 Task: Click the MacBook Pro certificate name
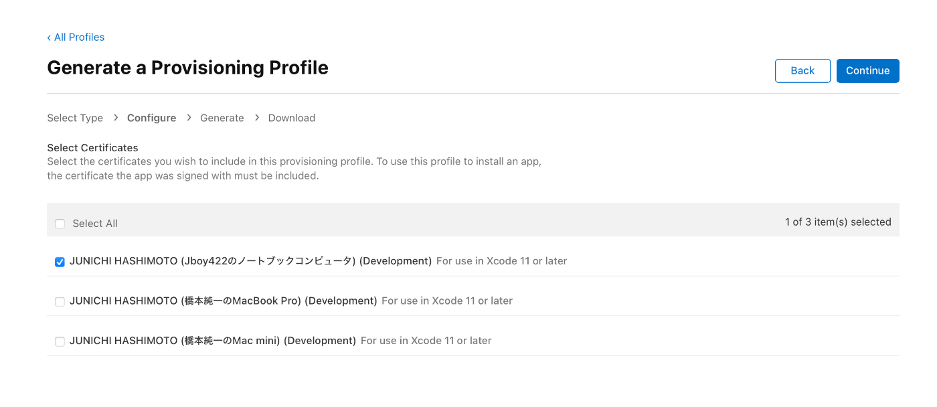coord(224,301)
